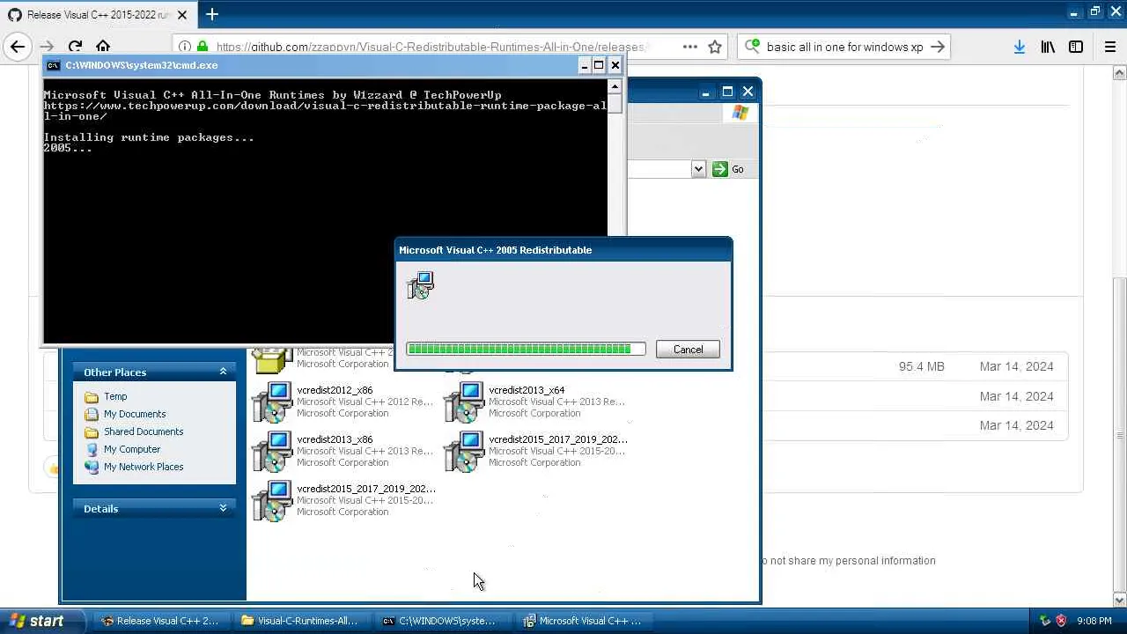Select the vcredist2013_x86 installer icon
1127x634 pixels.
tap(272, 451)
